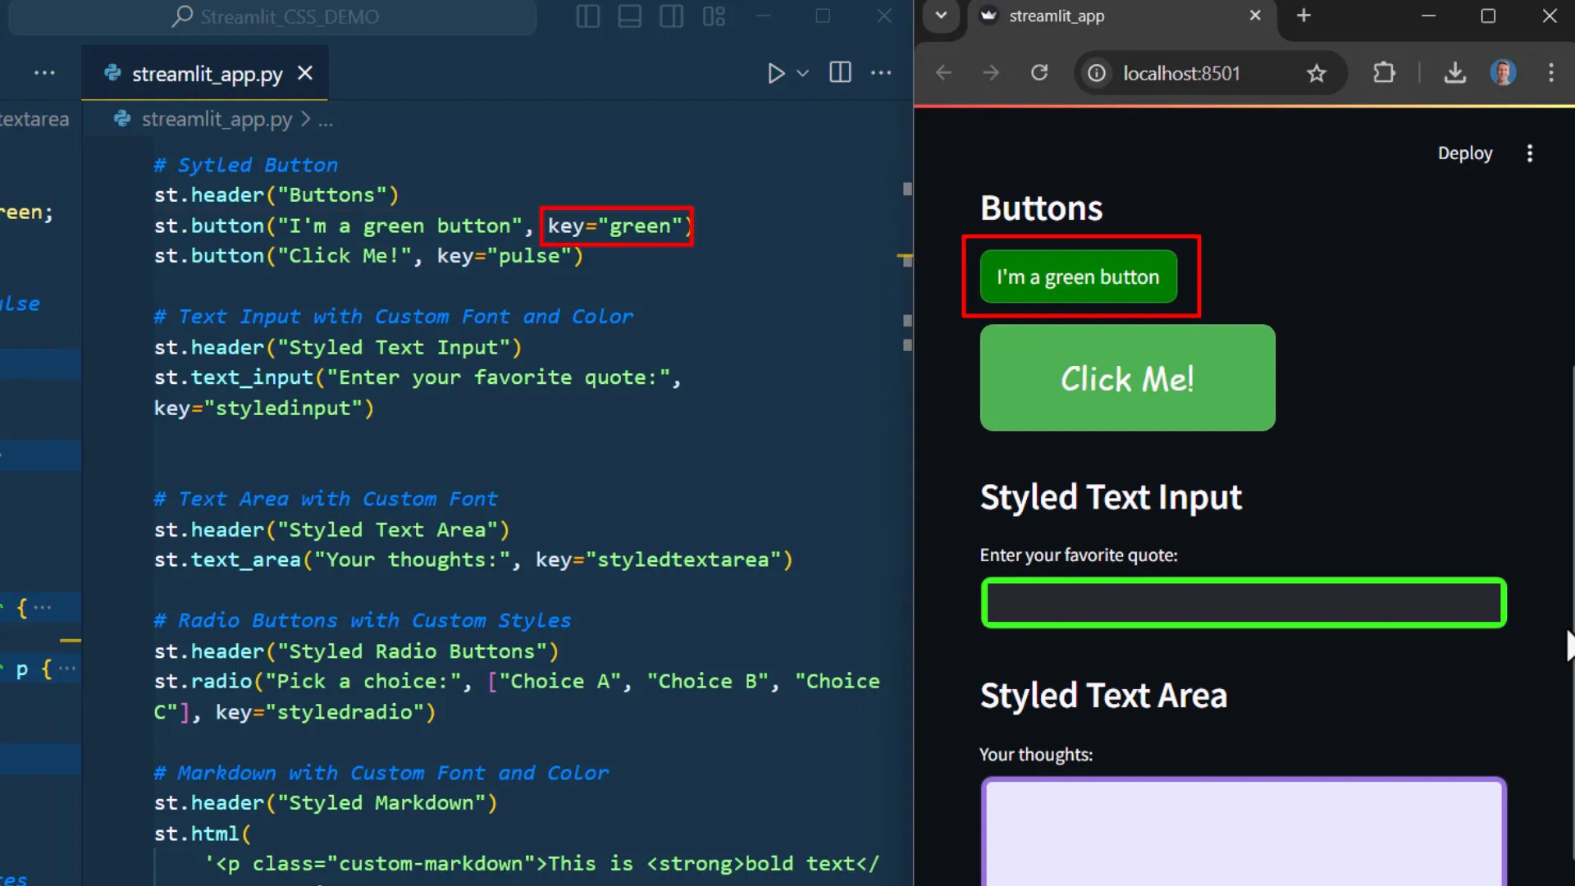Toggle the secondary side bar layout icon
Image resolution: width=1575 pixels, height=886 pixels.
pos(672,16)
